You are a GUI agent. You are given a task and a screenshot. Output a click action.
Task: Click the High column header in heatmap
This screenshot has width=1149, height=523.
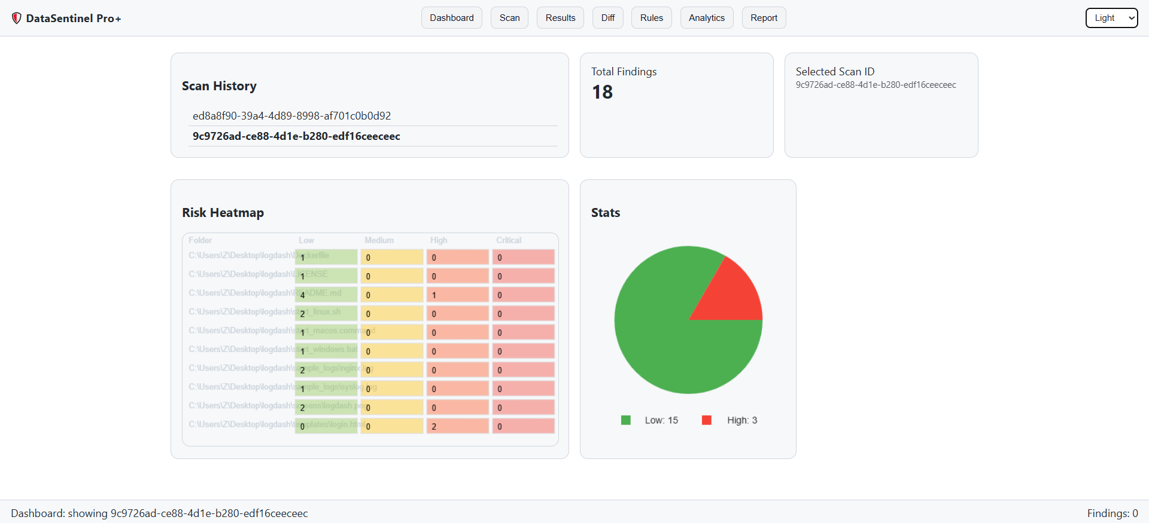[x=439, y=240]
